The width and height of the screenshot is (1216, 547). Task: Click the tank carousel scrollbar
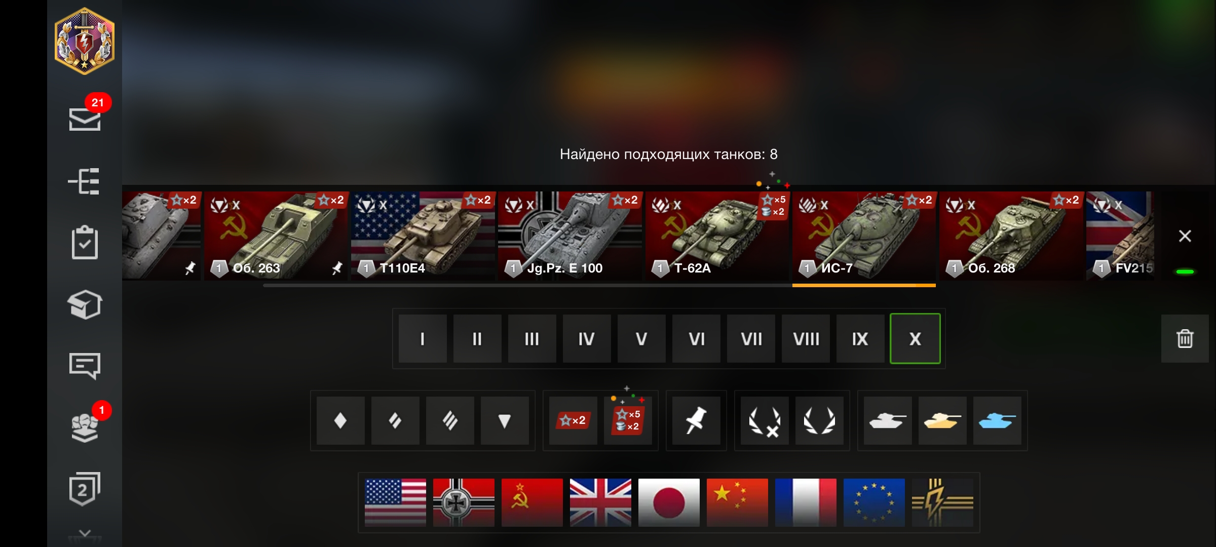[599, 285]
